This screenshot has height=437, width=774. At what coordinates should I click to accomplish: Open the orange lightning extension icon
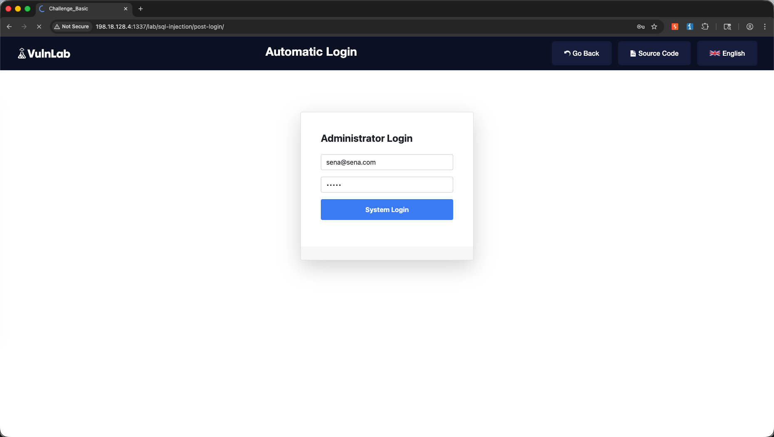[x=675, y=27]
